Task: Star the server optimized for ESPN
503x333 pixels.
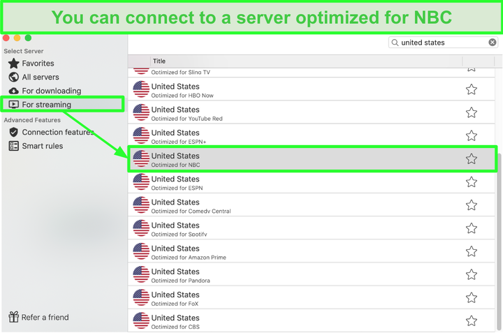Action: click(472, 182)
